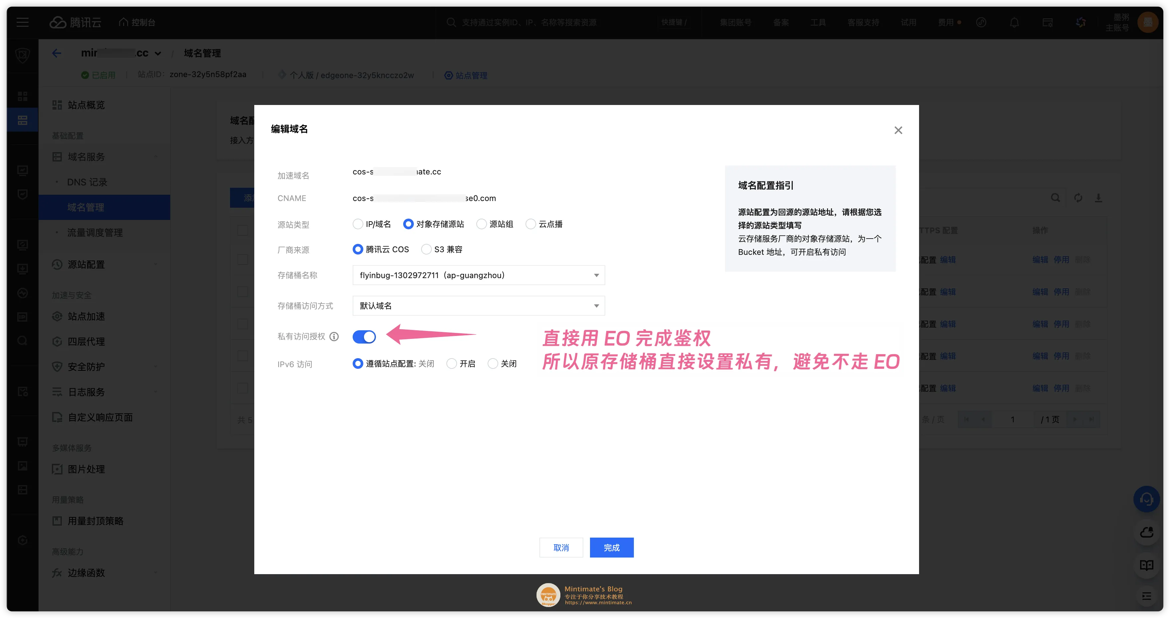
Task: Open the 存储桶名称 dropdown
Action: pyautogui.click(x=478, y=275)
